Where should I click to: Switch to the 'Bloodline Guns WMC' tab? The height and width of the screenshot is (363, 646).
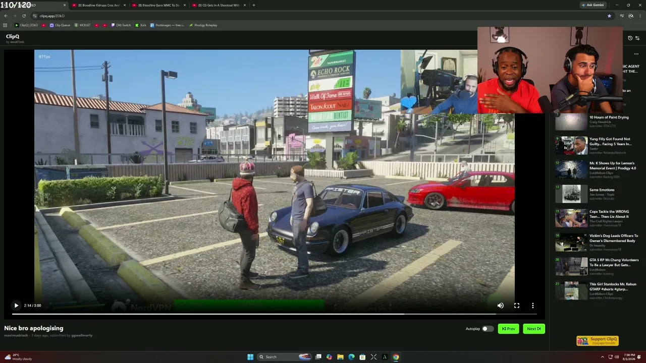(158, 5)
